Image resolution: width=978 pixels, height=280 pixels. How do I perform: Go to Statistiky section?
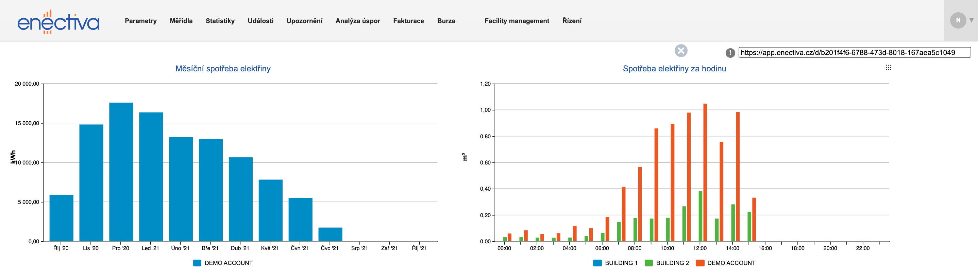point(220,21)
